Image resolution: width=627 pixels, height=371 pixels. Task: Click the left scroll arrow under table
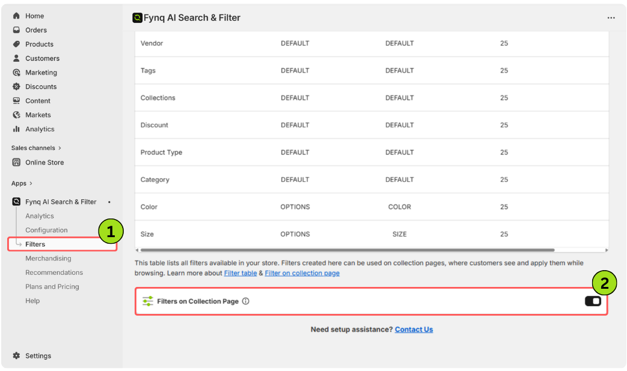tap(137, 250)
